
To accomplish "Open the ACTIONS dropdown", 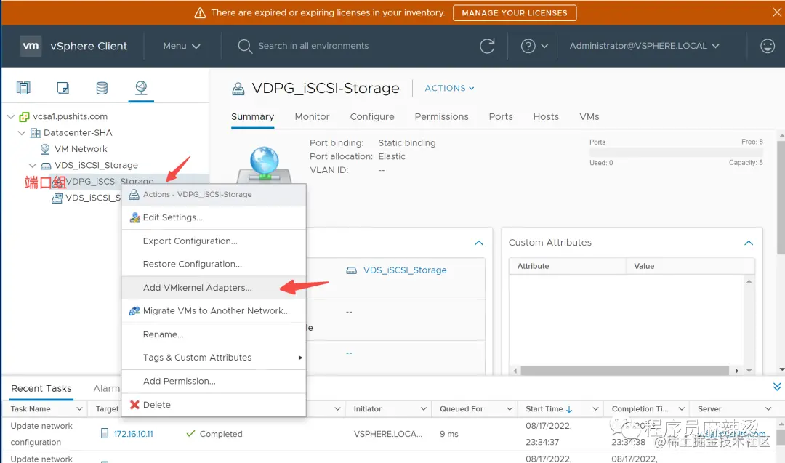I will 449,88.
